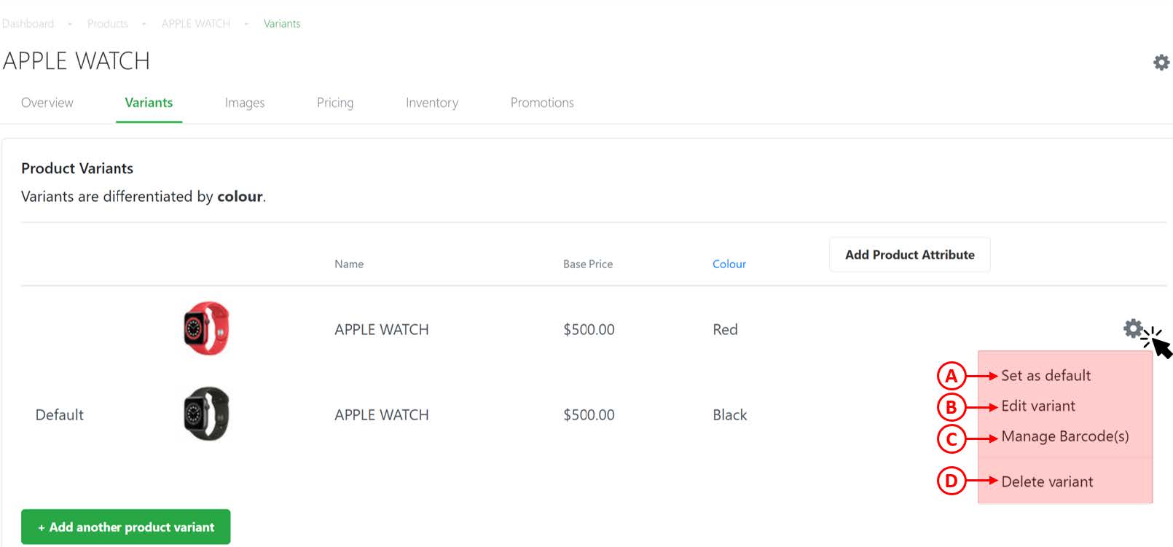The height and width of the screenshot is (547, 1173).
Task: Click the Black variant's APPLE WATCH name
Action: (x=382, y=414)
